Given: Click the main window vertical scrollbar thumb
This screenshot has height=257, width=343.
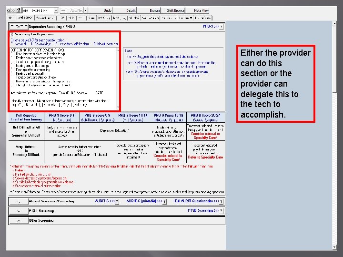Looking at the screenshot, I should 334,59.
